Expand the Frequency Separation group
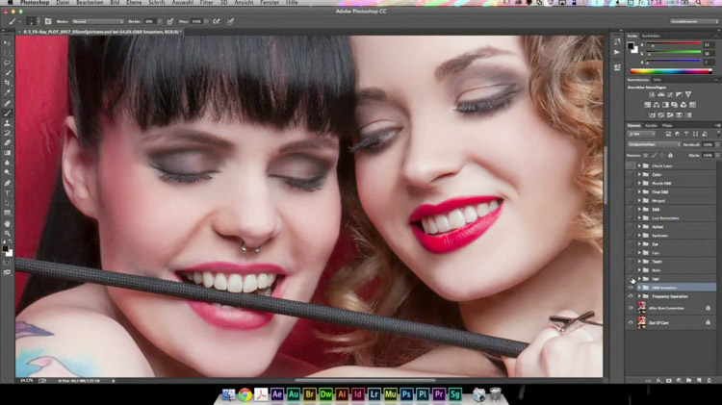This screenshot has width=722, height=405. coord(639,296)
